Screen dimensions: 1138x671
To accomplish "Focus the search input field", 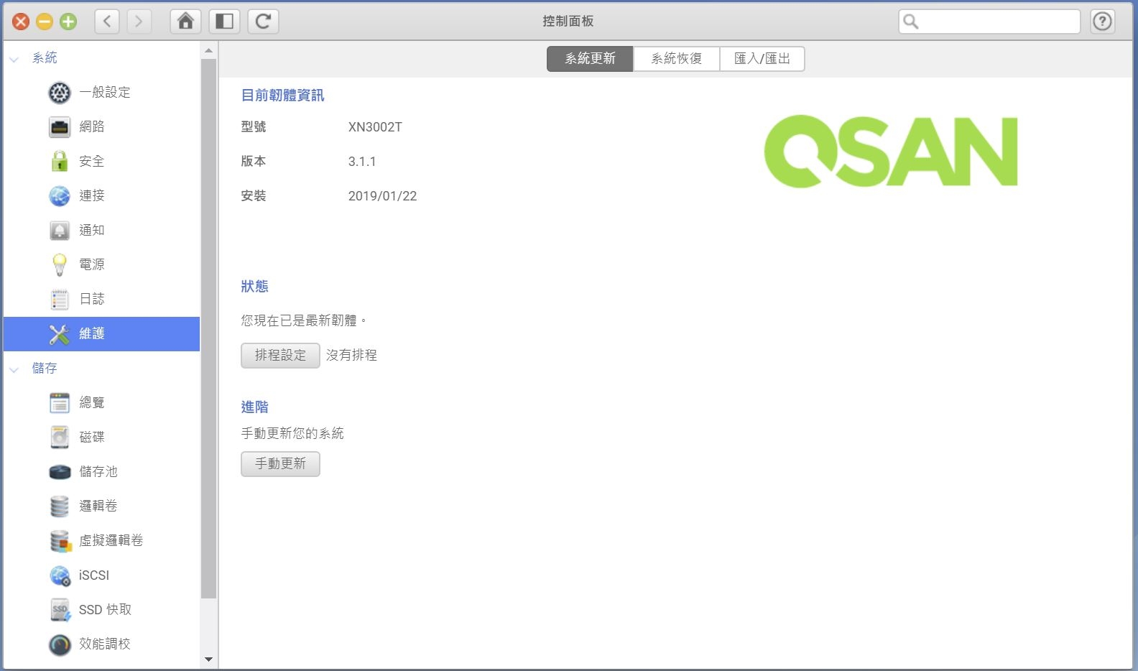I will [989, 22].
